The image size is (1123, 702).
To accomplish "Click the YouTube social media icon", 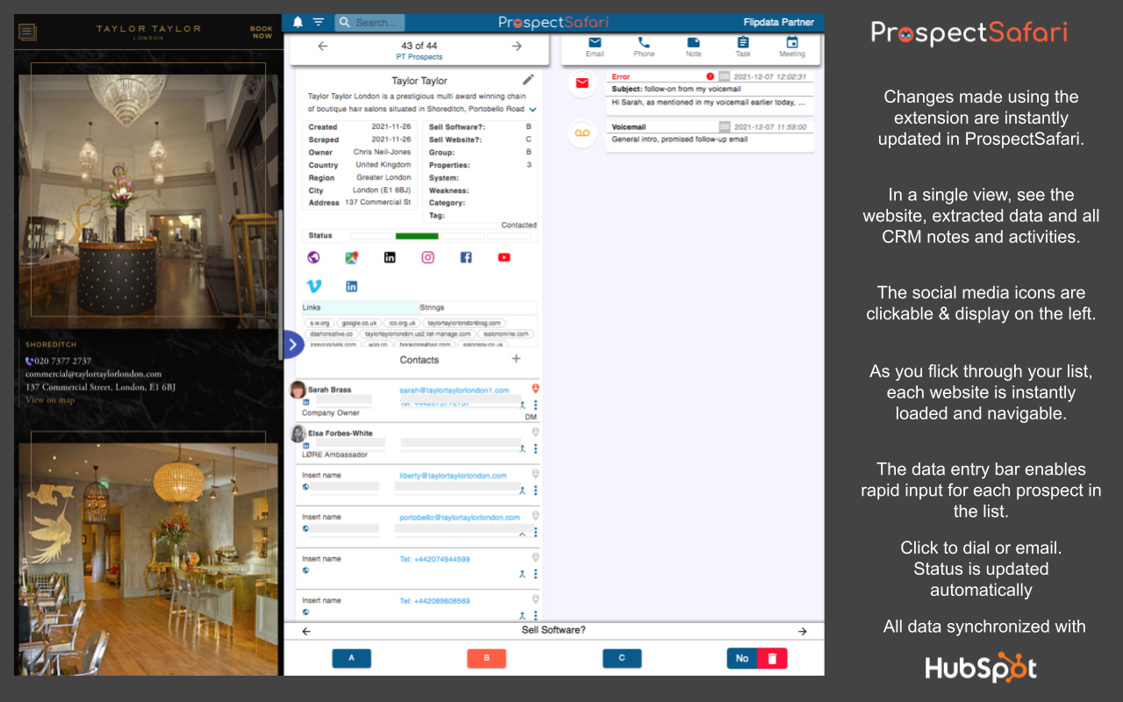I will point(502,257).
